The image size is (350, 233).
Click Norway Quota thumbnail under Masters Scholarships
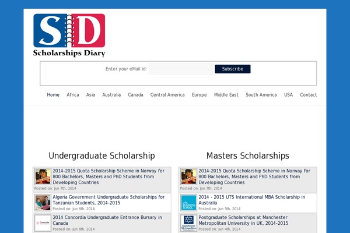click(x=188, y=176)
